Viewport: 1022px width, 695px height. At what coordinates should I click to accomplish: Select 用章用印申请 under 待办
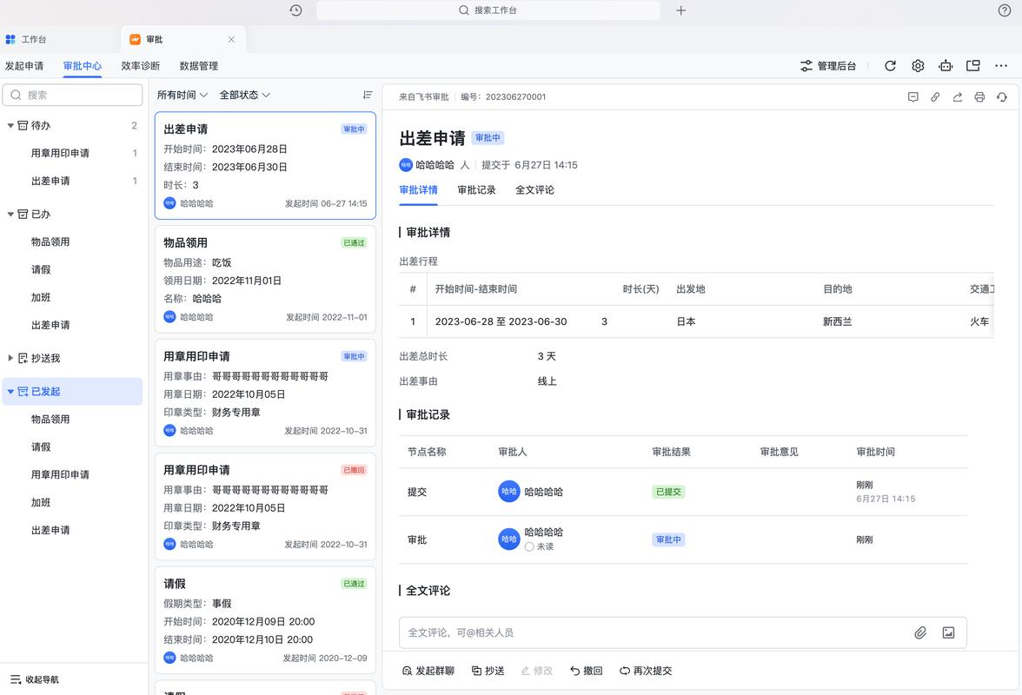[72, 153]
